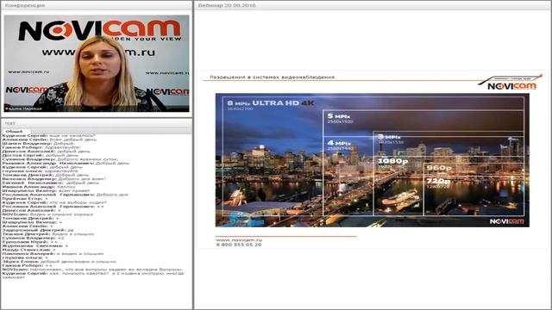Click Кудинов Сергей's last question about quality
This screenshot has height=310, width=552.
click(93, 276)
